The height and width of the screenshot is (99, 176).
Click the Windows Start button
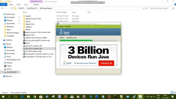(x=3, y=97)
